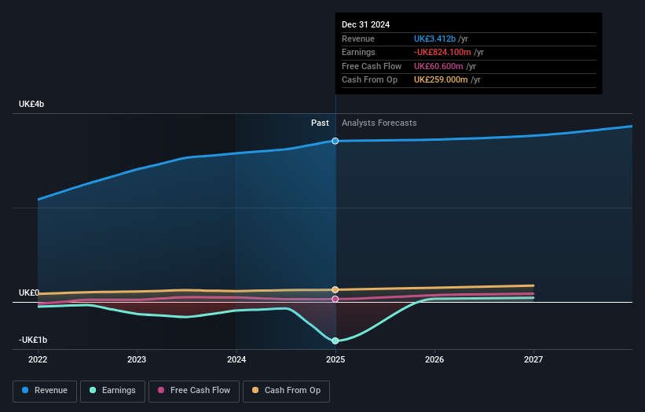
Task: Click the 2022 x-axis label
Action: click(38, 359)
